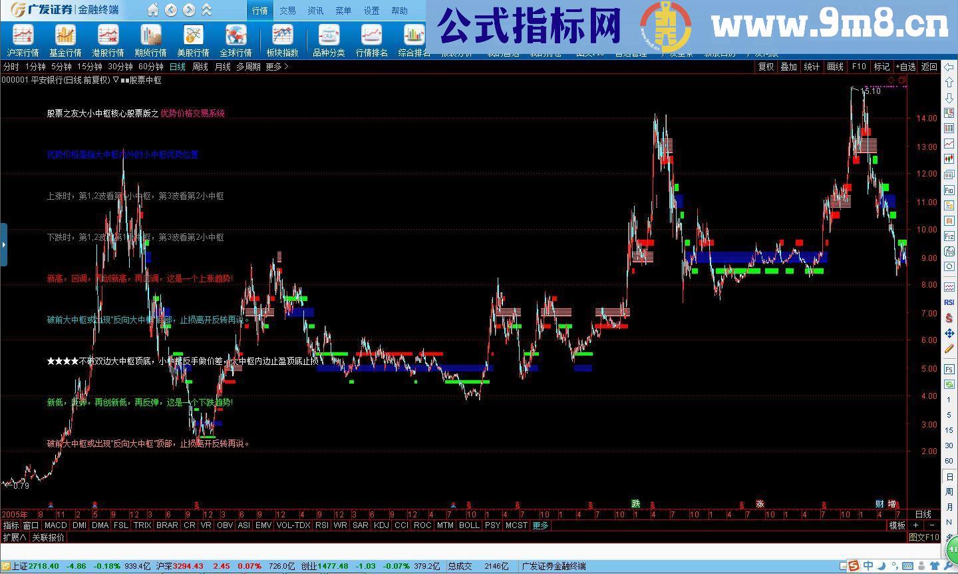This screenshot has height=574, width=958.
Task: Open 更多 indicators at bottom bar
Action: pos(540,525)
